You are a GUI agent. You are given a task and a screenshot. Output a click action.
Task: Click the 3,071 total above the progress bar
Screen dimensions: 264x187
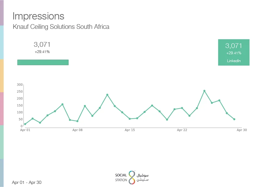42,45
